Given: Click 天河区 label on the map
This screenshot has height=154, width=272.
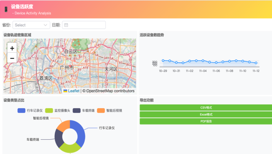Looking at the screenshot, I should (111, 69).
